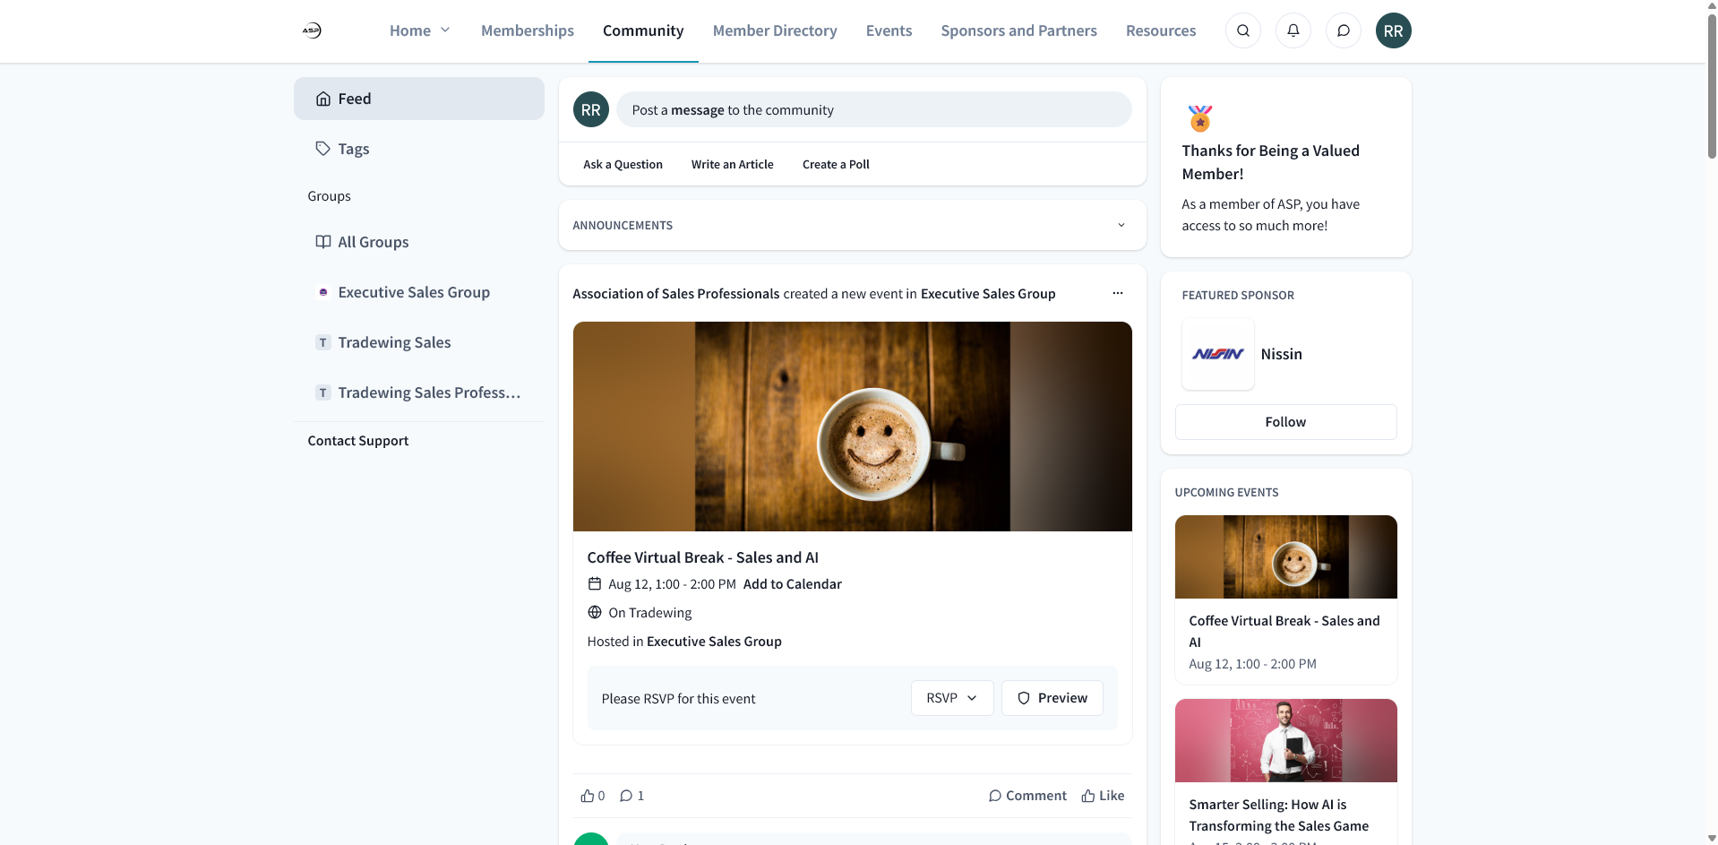Click the ASP logo
The height and width of the screenshot is (845, 1718).
(313, 30)
